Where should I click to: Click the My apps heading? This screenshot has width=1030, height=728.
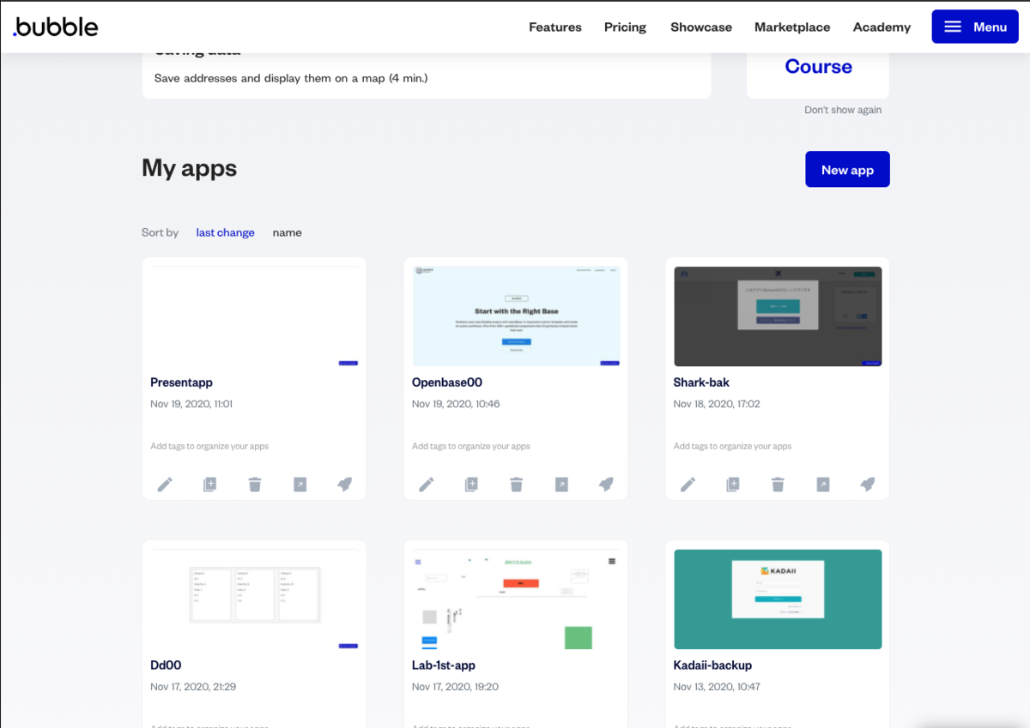(x=190, y=168)
